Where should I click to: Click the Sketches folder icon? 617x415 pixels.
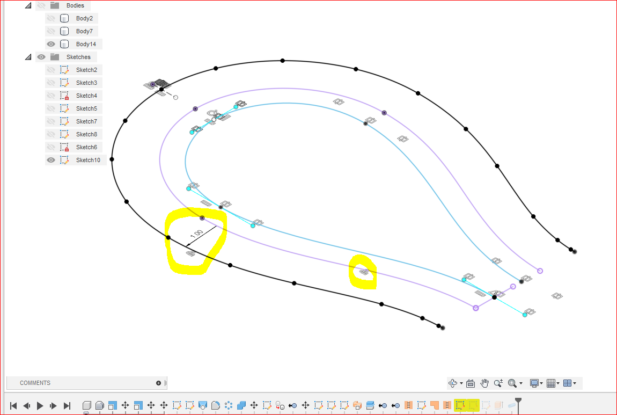55,57
